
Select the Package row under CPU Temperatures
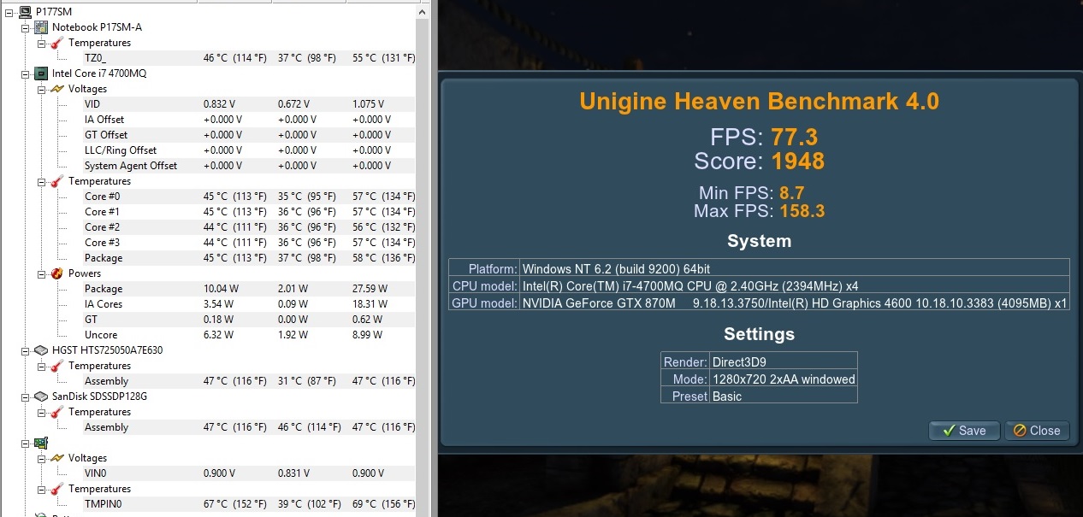248,258
